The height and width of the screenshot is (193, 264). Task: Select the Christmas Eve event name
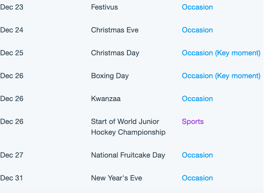click(x=115, y=30)
